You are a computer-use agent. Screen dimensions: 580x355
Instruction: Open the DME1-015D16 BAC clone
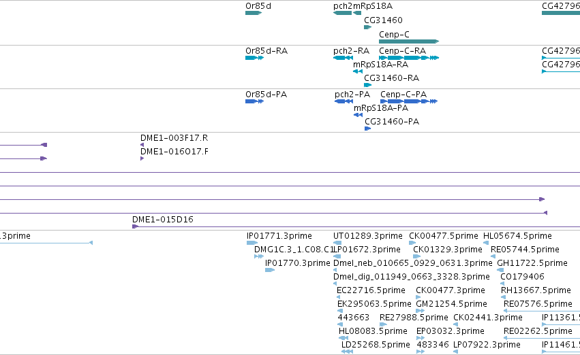[163, 220]
